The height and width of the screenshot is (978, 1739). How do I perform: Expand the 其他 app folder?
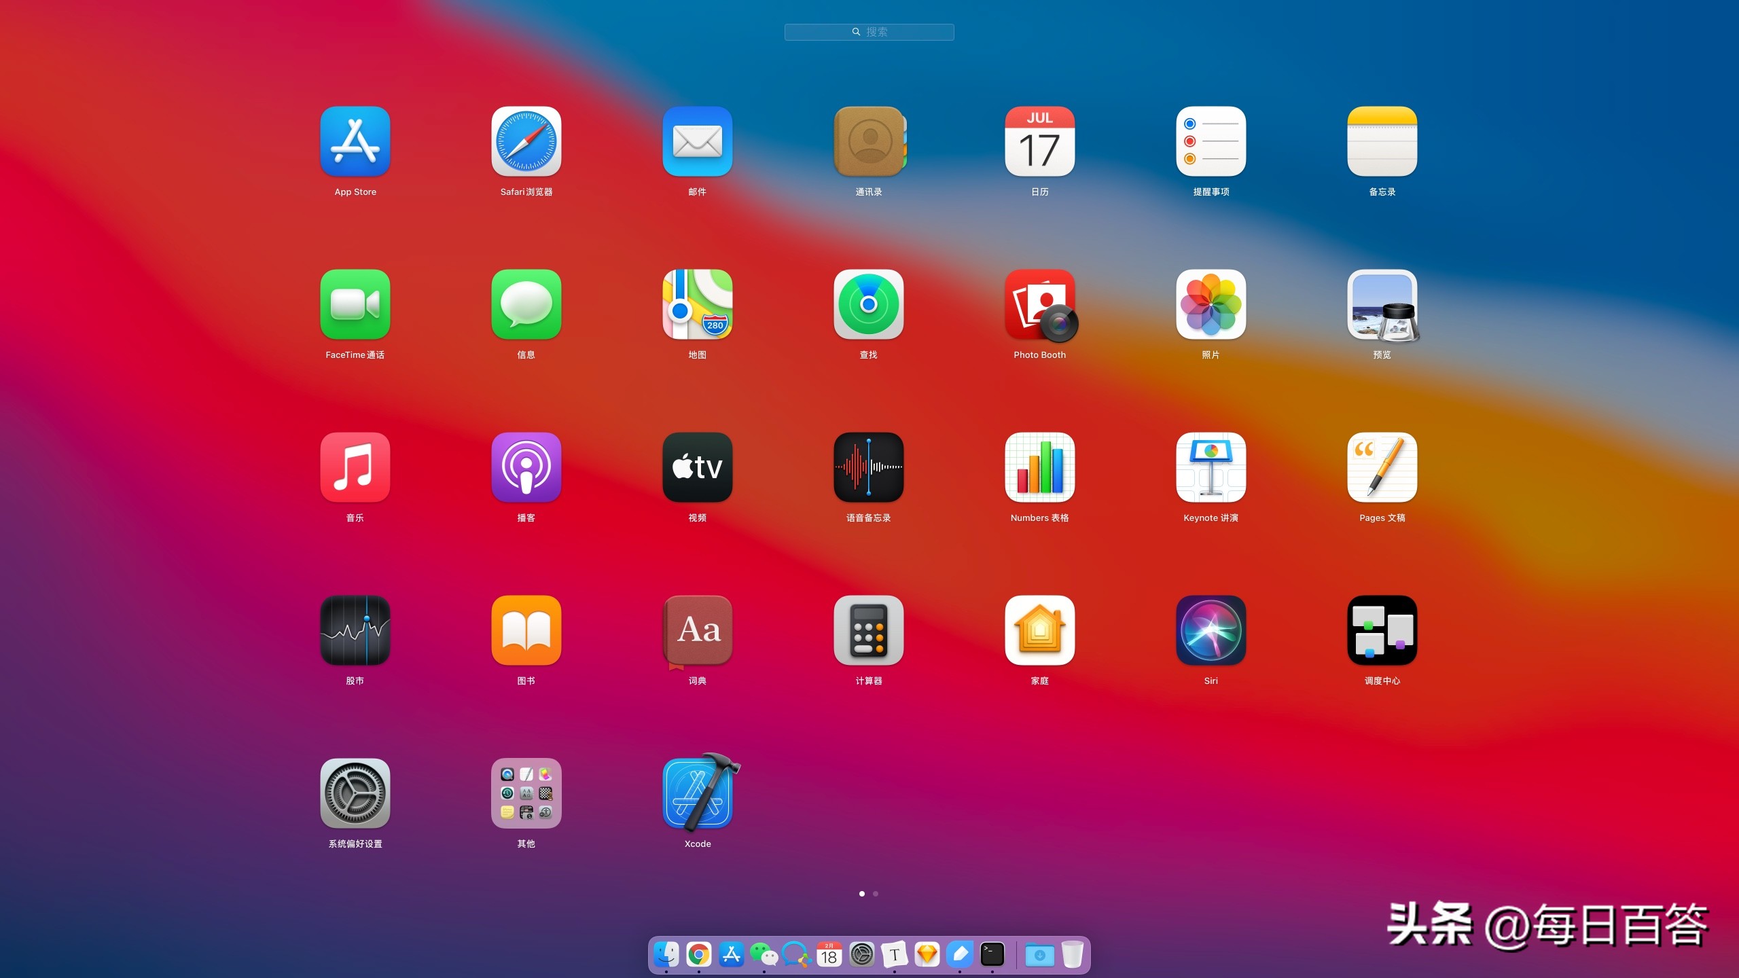pos(526,793)
